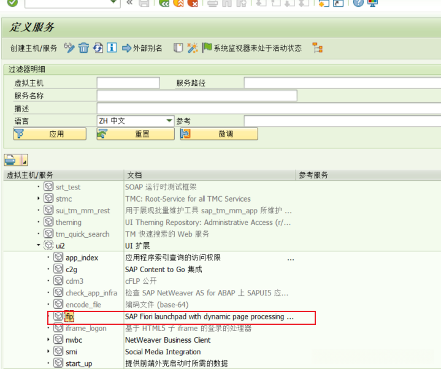Viewport: 441px width, 369px height.
Task: Click the 外部别名 button
Action: (142, 48)
